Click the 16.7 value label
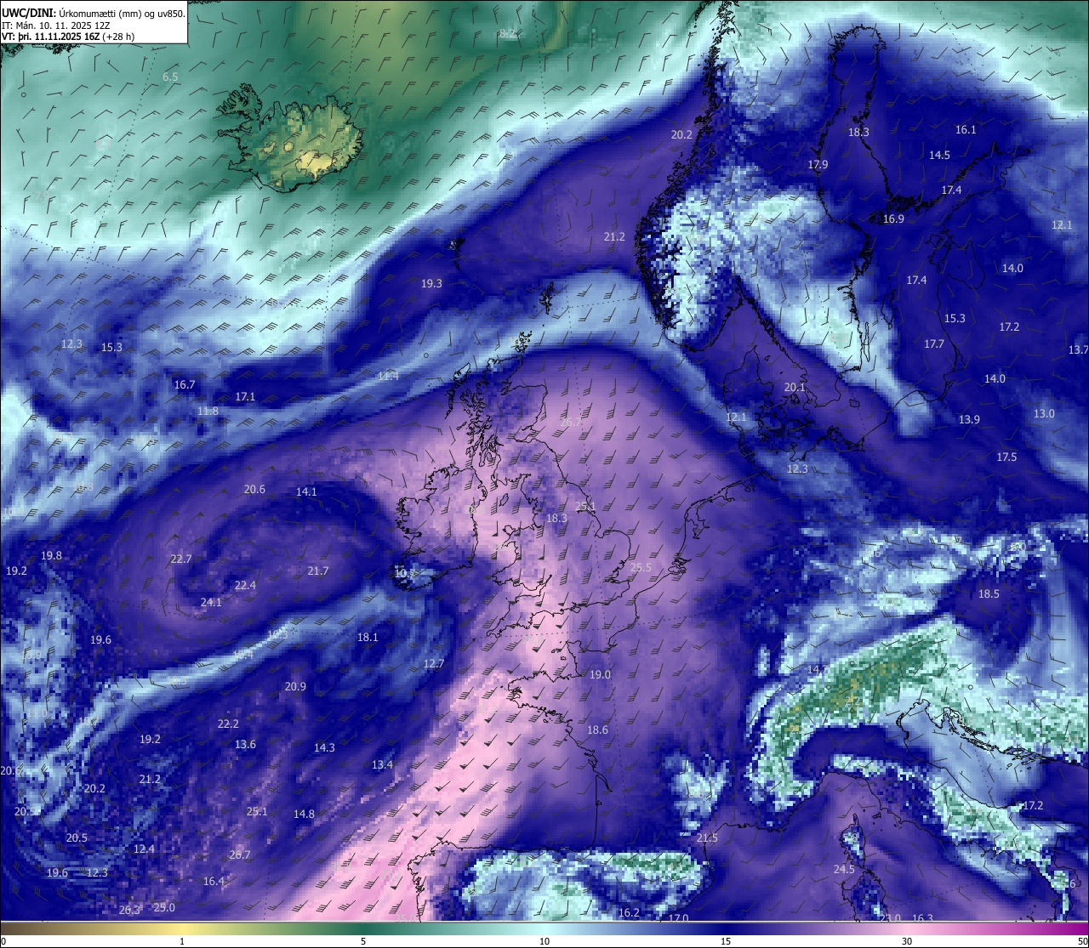1089x948 pixels. [185, 385]
